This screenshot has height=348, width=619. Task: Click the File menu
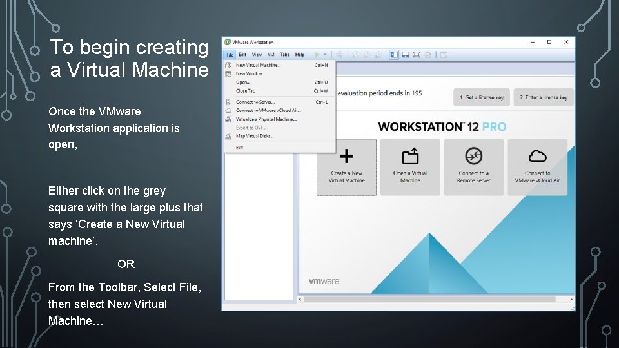point(230,55)
